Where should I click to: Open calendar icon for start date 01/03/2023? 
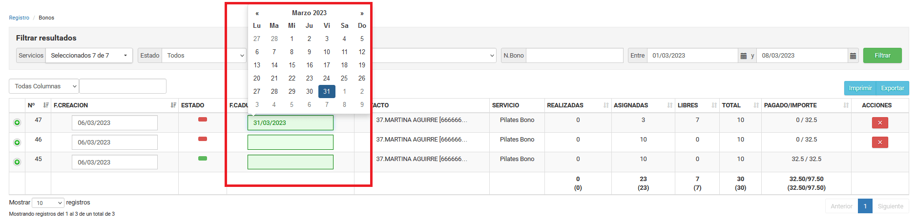[x=743, y=56]
